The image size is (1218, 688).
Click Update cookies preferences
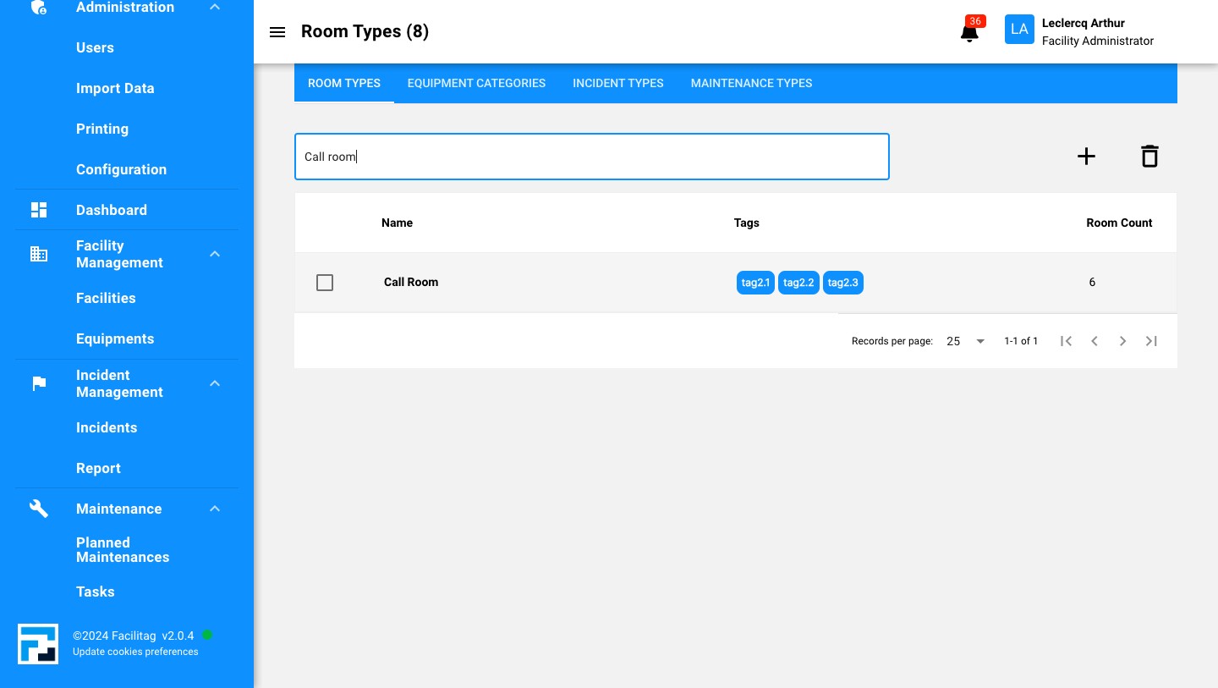(x=135, y=652)
